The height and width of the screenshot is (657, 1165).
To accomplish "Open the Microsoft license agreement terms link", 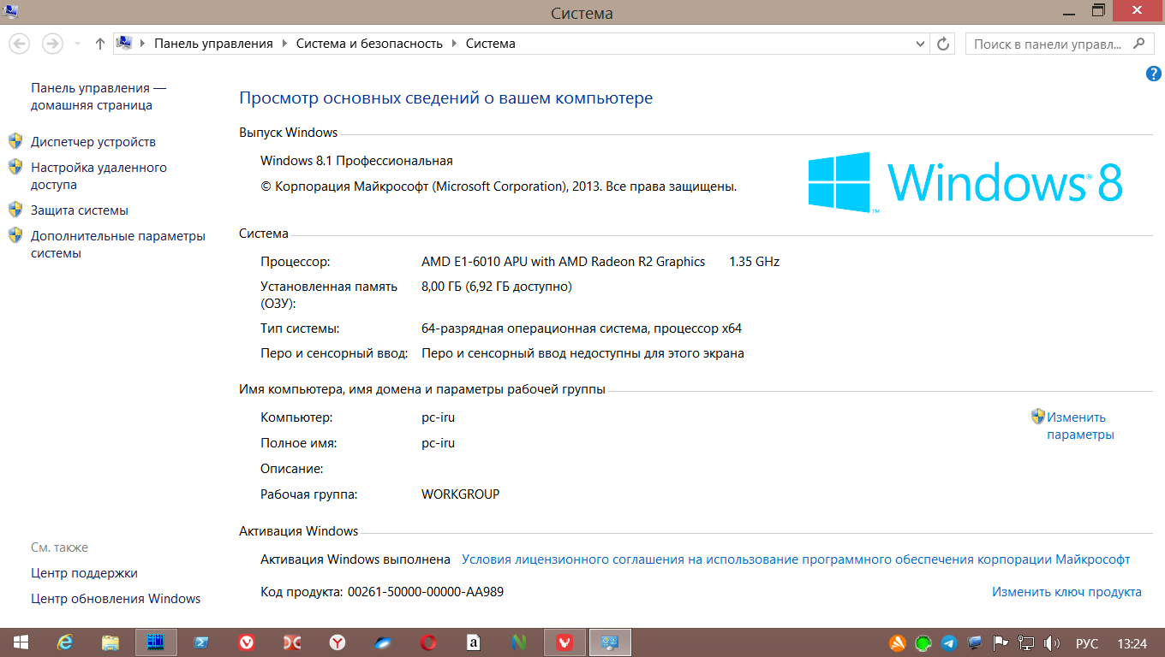I will pyautogui.click(x=796, y=559).
